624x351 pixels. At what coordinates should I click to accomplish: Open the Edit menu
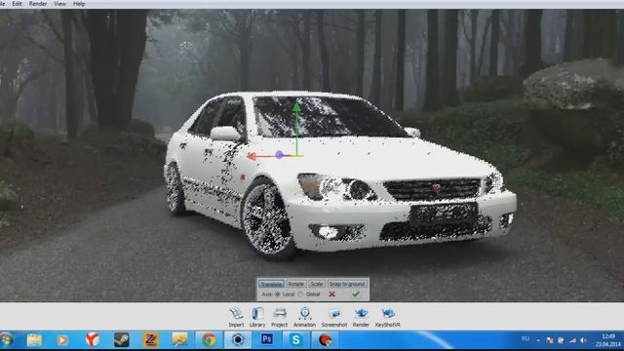point(17,4)
